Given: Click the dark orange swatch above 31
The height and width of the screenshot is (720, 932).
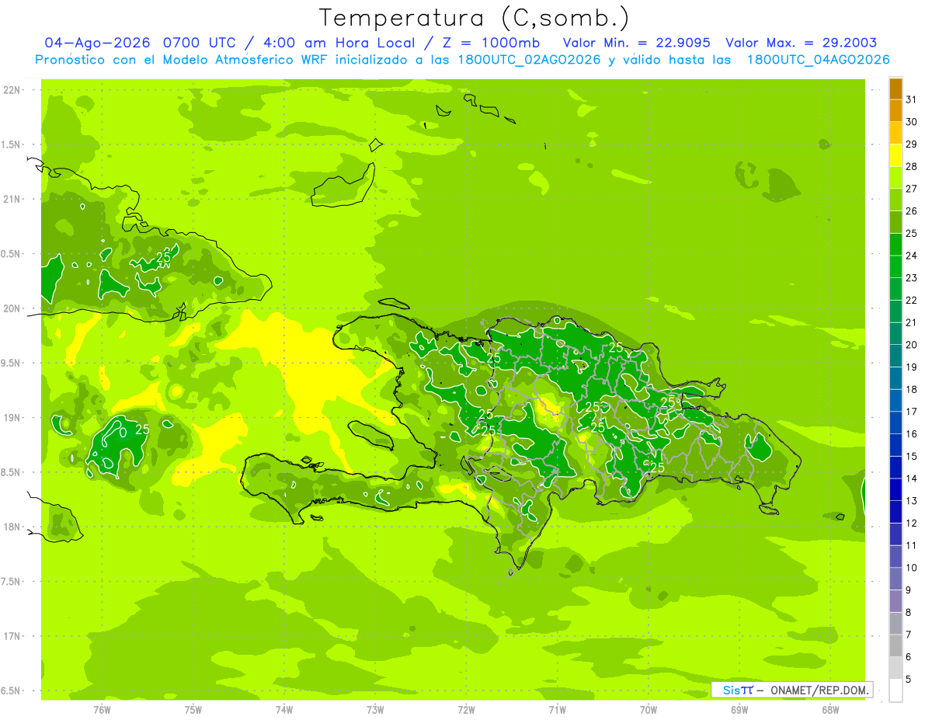Looking at the screenshot, I should [x=895, y=89].
